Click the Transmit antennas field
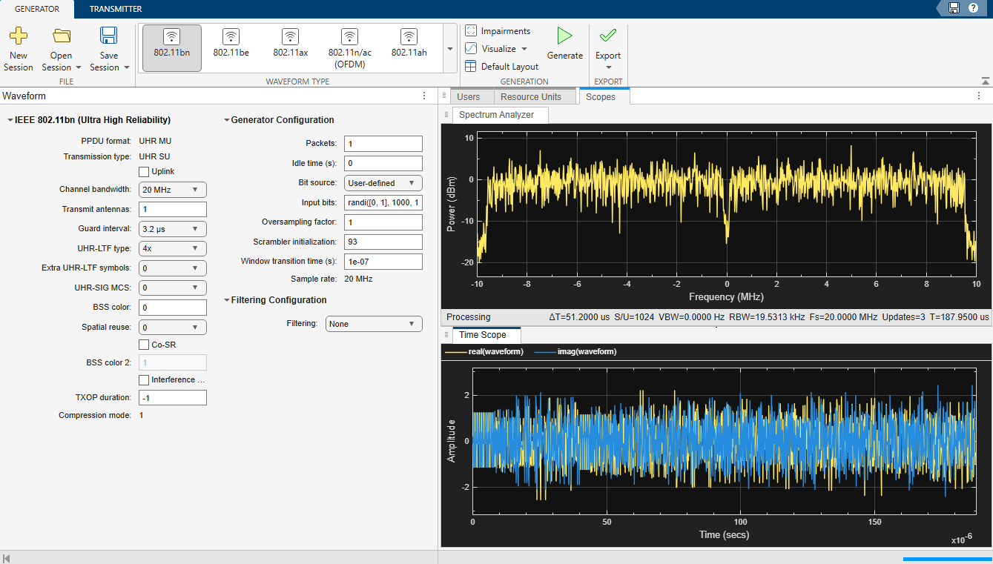The height and width of the screenshot is (564, 993). coord(173,210)
